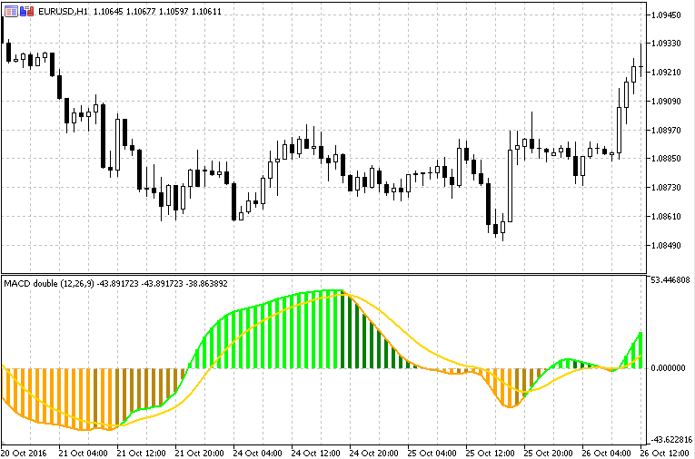Click the 1.08850 price level on axis

tap(668, 159)
